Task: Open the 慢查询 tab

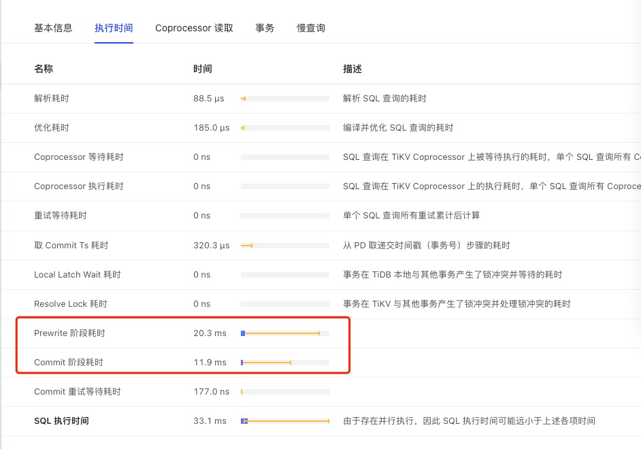Action: 310,28
